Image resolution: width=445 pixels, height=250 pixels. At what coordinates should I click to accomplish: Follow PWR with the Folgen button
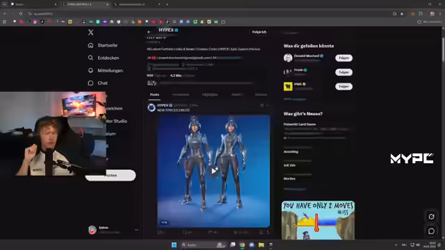(x=343, y=86)
